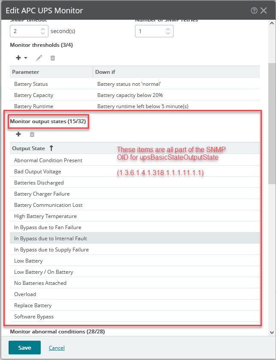Increase the SNMP timeout seconds value
Viewport: 276px width, 360px height.
point(43,29)
